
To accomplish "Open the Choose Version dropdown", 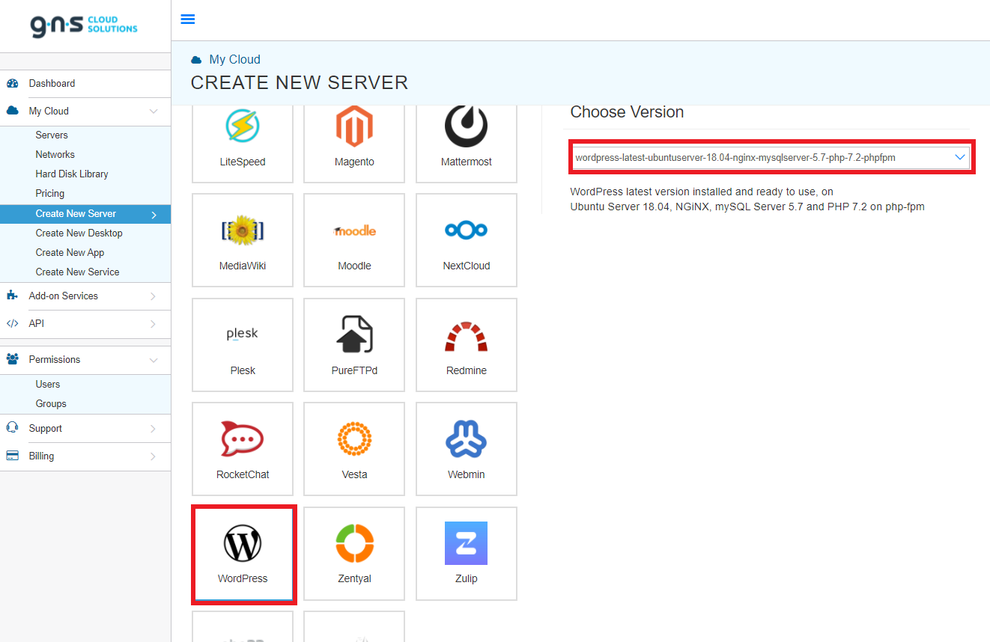I will pyautogui.click(x=771, y=157).
